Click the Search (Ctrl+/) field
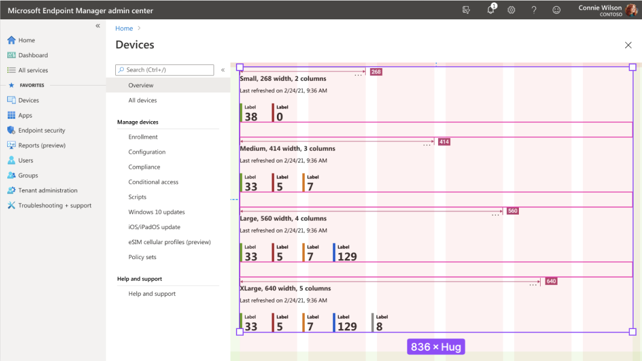The width and height of the screenshot is (642, 361). (165, 70)
